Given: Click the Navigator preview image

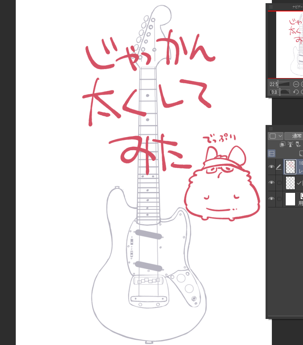Looking at the screenshot, I should tap(290, 45).
